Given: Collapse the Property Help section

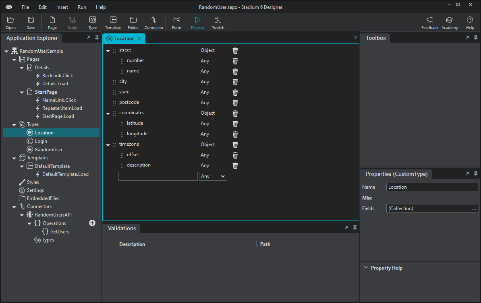Looking at the screenshot, I should click(x=366, y=268).
